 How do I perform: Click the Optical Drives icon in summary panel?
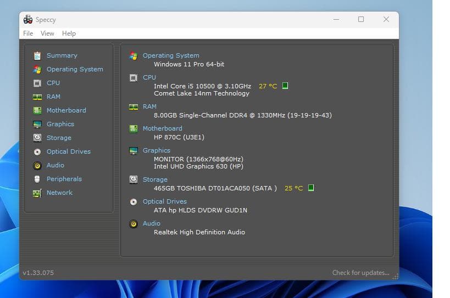click(134, 202)
